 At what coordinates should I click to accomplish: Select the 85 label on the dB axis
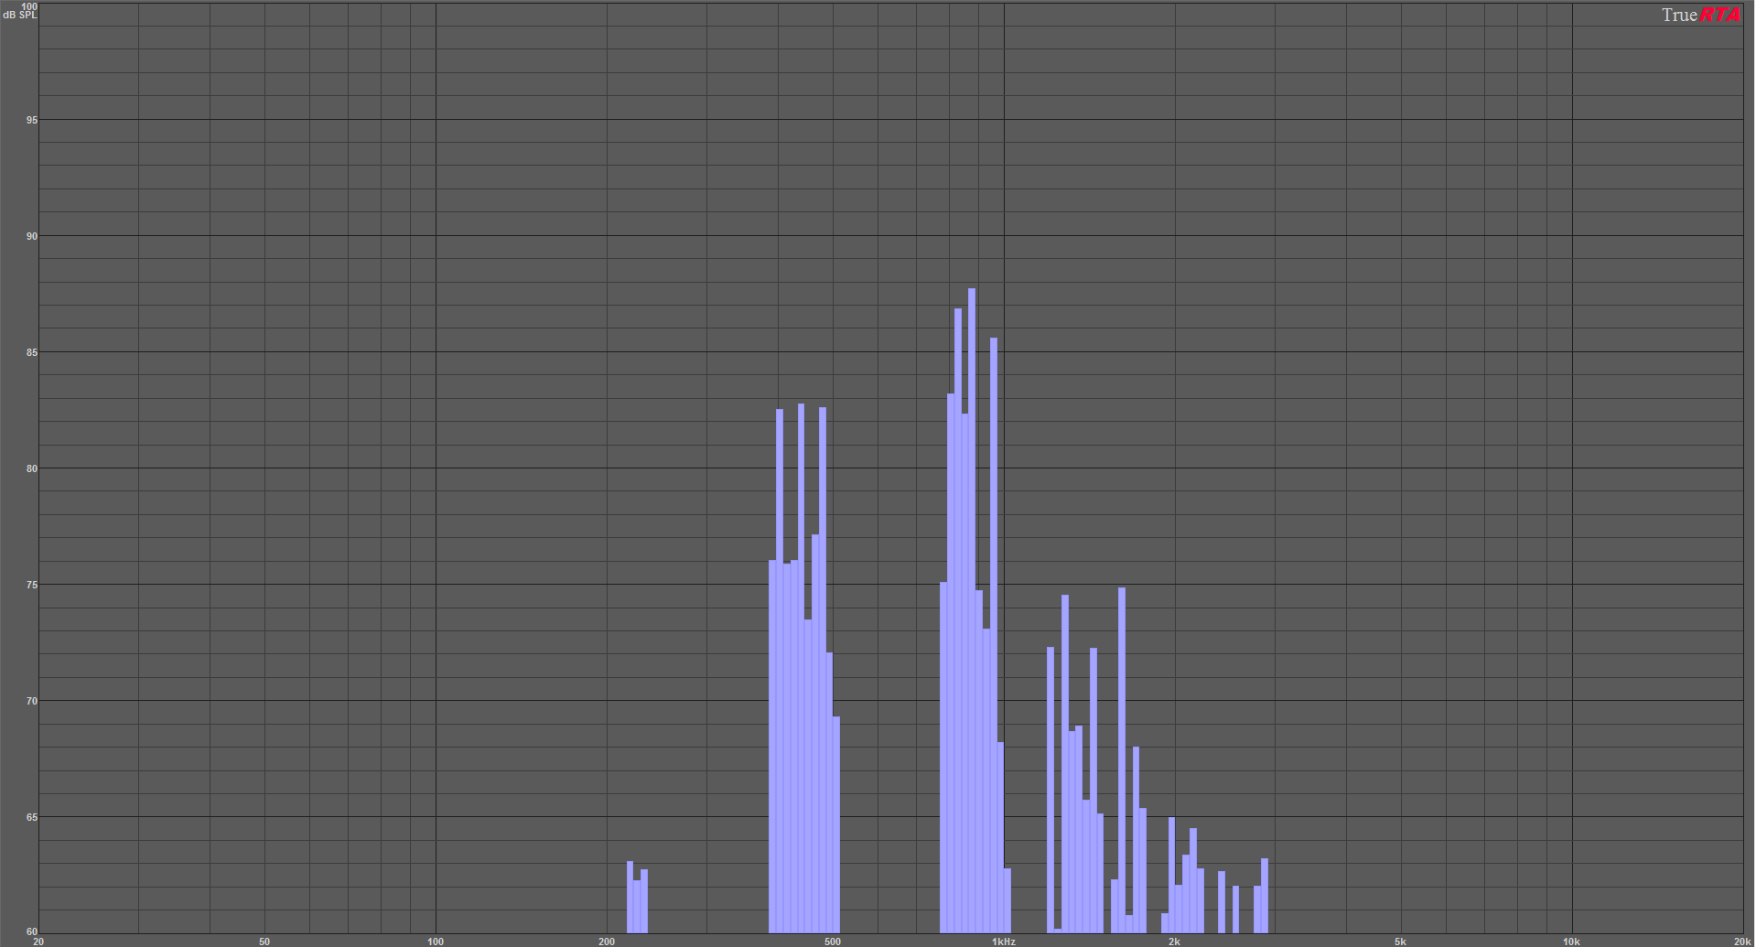[x=32, y=352]
